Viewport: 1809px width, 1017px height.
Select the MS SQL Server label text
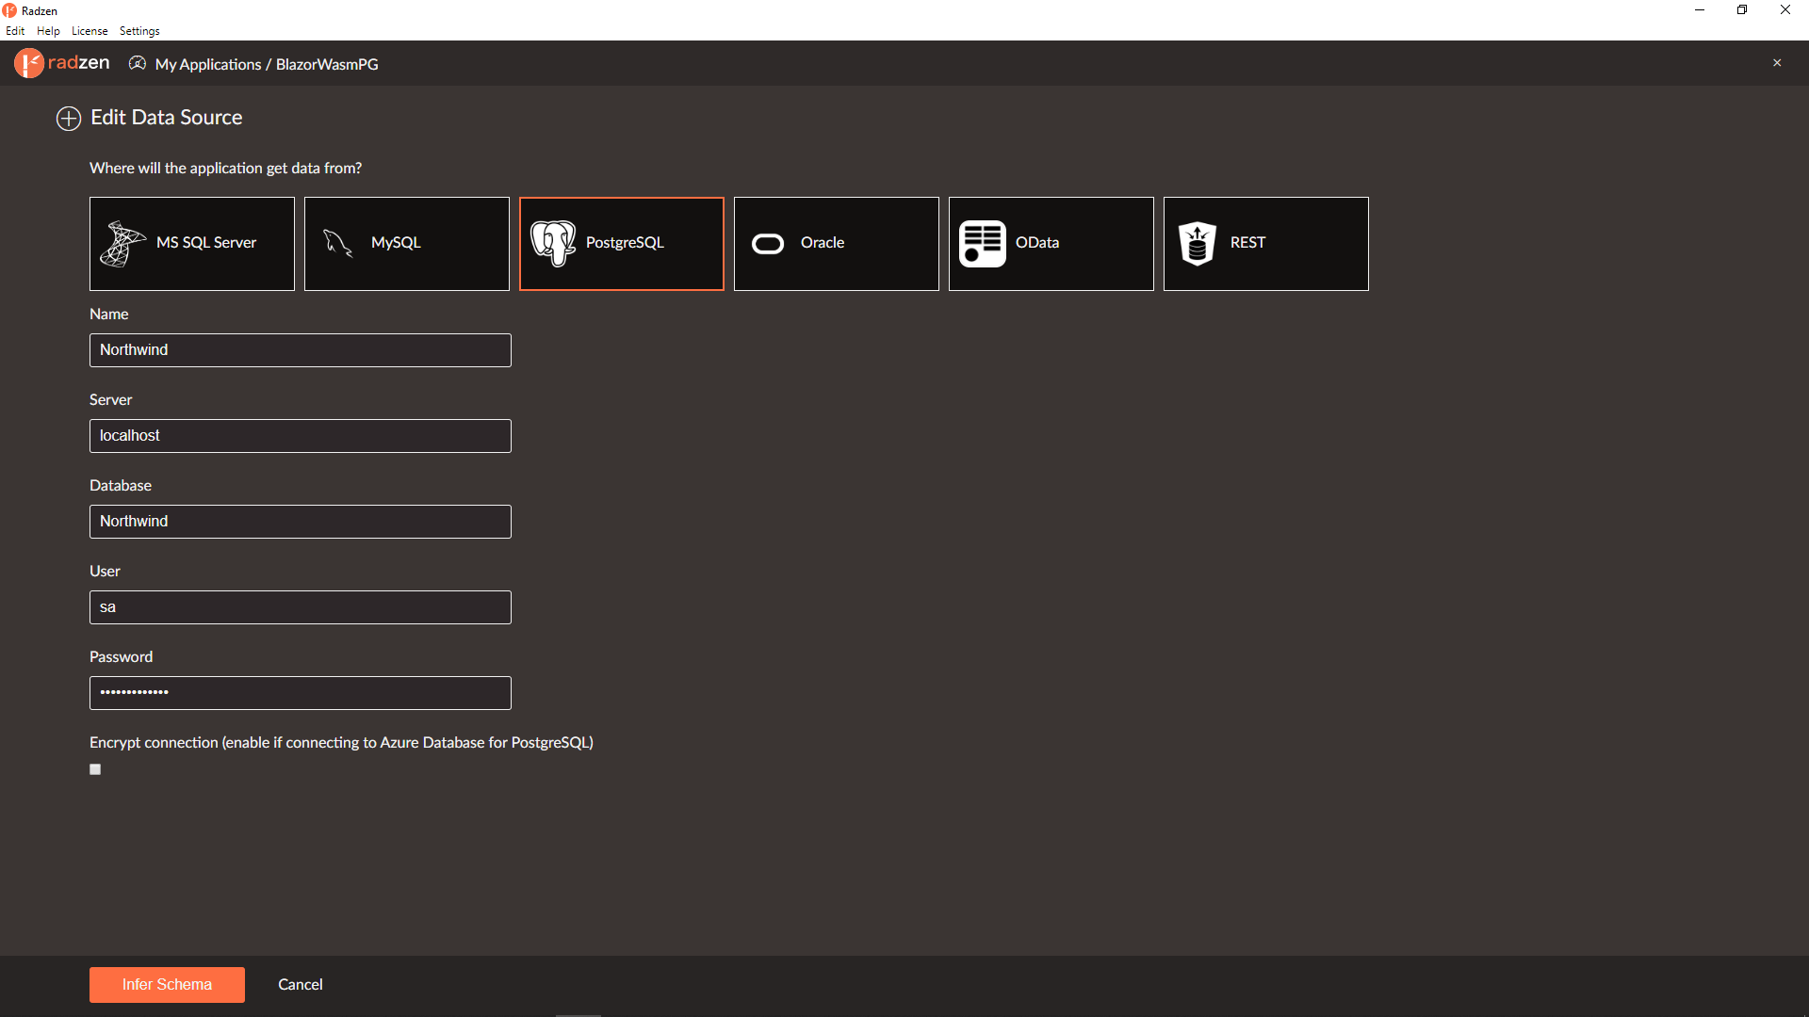[206, 243]
